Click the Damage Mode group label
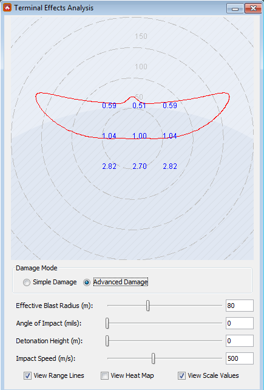The width and height of the screenshot is (264, 390). (36, 268)
